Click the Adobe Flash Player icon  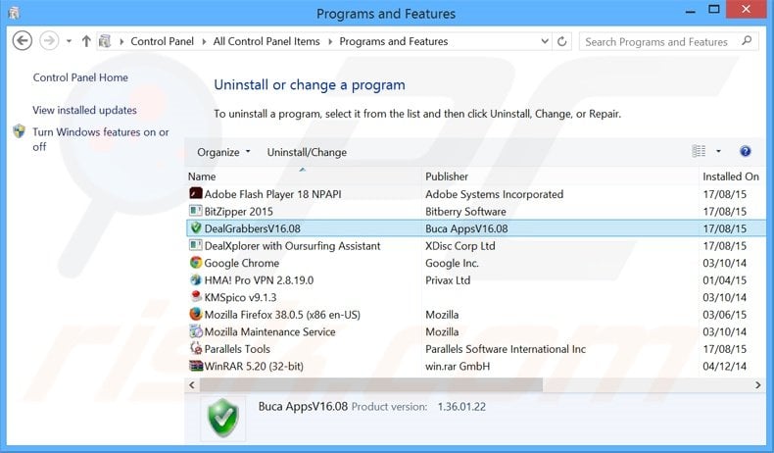tap(196, 193)
